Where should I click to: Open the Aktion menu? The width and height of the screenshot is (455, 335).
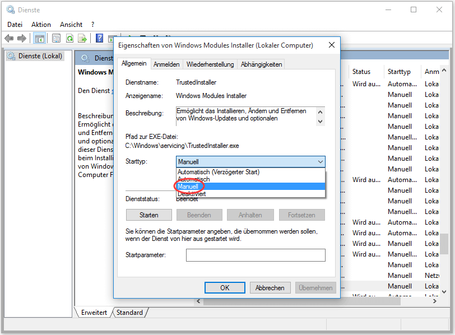41,25
